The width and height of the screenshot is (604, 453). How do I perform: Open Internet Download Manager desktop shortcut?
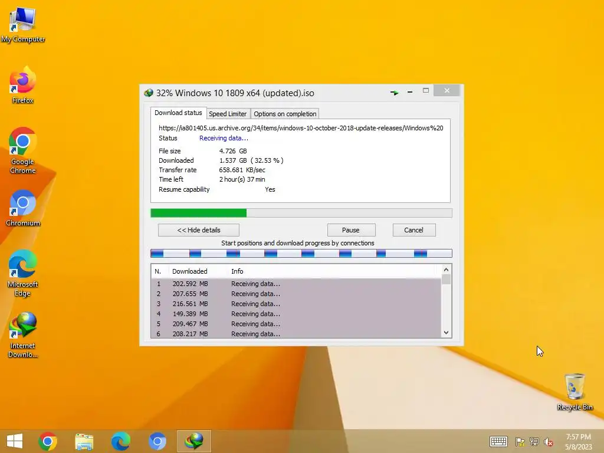23,335
